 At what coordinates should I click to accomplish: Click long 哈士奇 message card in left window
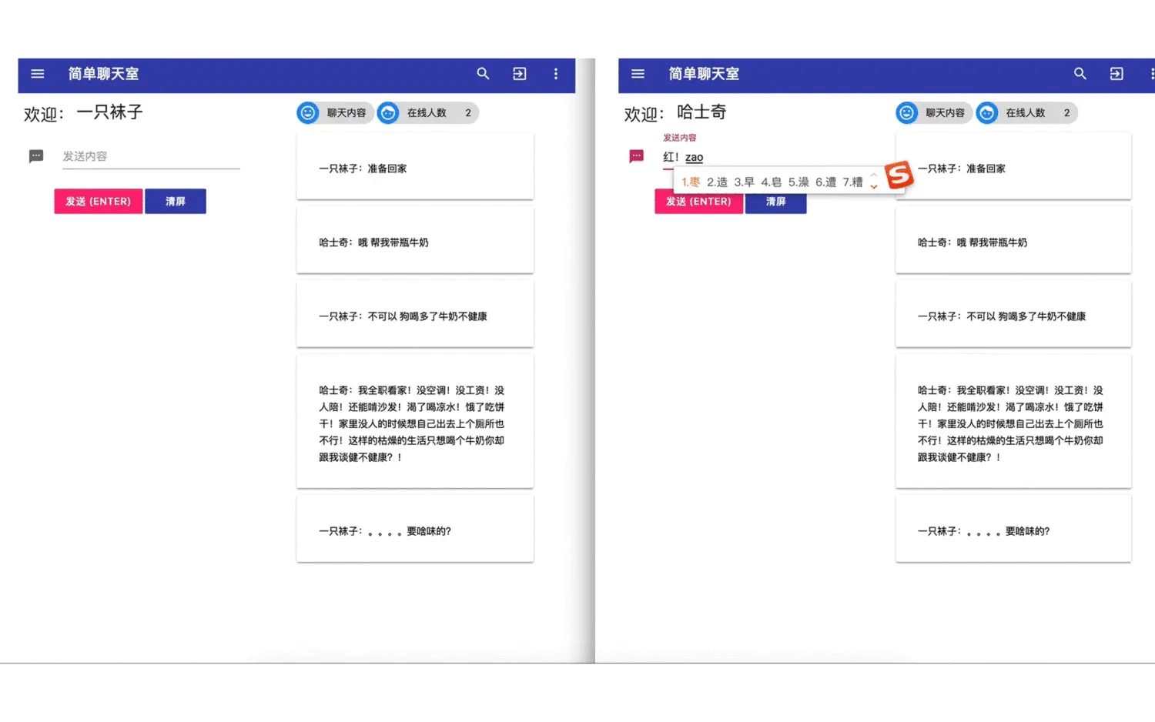click(415, 422)
